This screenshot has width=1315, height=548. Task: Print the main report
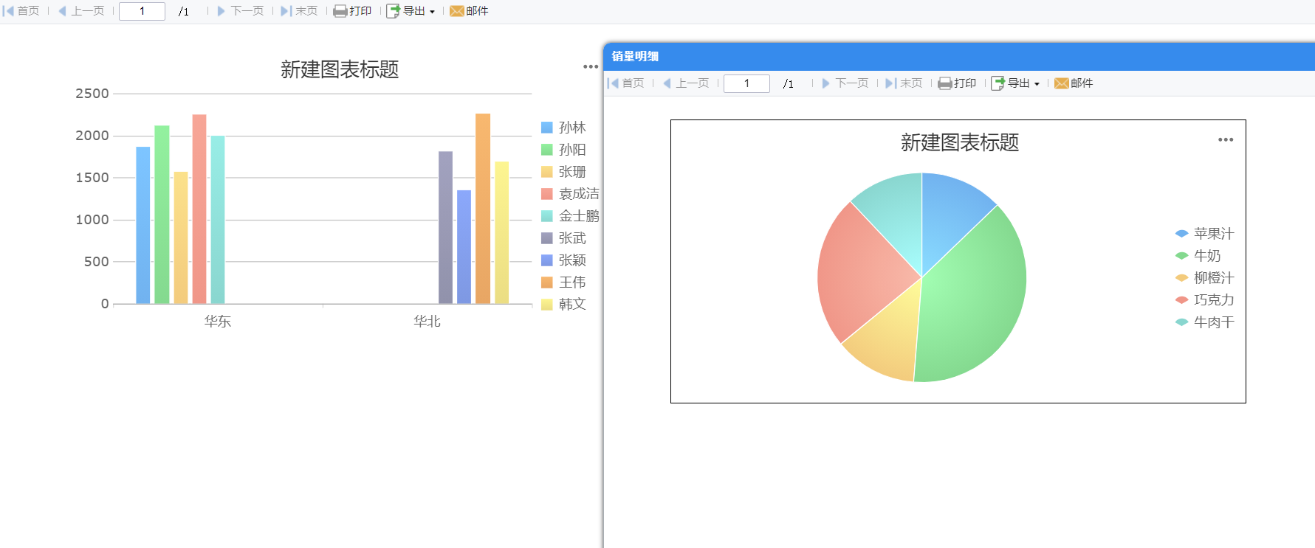pos(352,11)
